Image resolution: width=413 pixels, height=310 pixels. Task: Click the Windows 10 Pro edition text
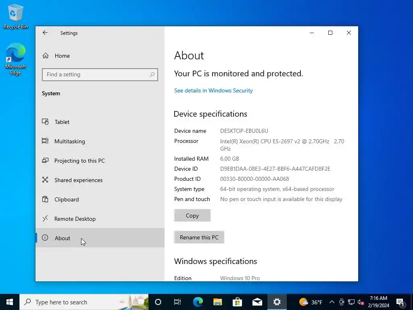[240, 278]
